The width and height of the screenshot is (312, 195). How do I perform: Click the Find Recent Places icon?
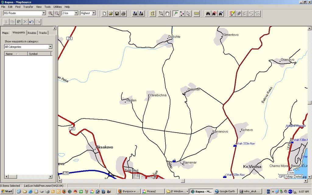pos(221,13)
